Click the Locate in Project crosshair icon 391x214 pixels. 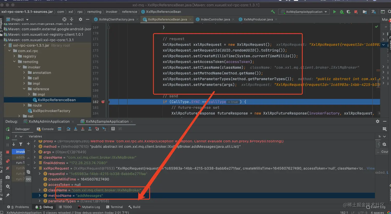[64, 19]
